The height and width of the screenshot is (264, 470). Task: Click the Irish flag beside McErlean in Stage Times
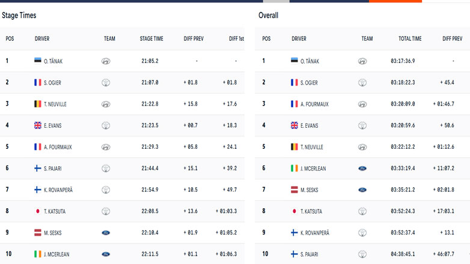coord(38,254)
